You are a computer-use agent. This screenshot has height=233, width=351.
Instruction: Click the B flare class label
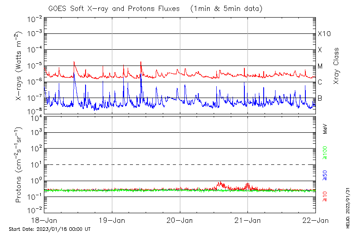(x=320, y=98)
